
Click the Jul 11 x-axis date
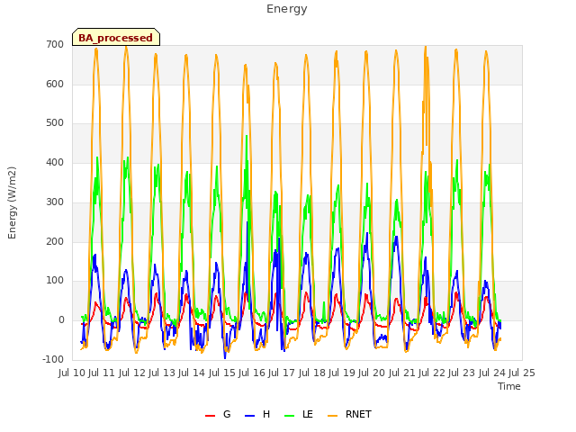[102, 373]
